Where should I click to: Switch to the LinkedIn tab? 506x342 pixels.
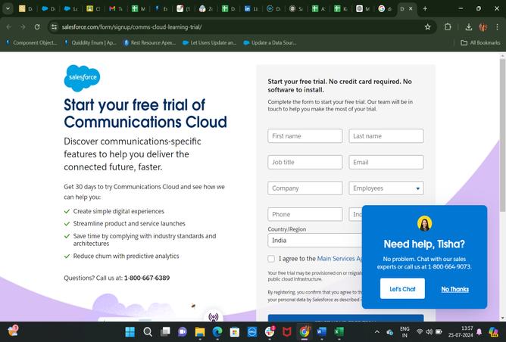(x=251, y=9)
